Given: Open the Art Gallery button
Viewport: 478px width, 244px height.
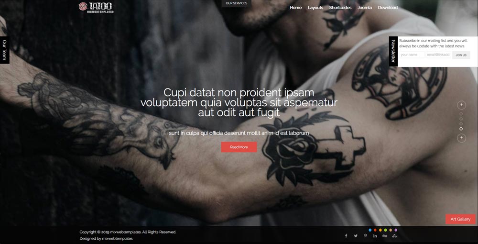Looking at the screenshot, I should [x=460, y=219].
